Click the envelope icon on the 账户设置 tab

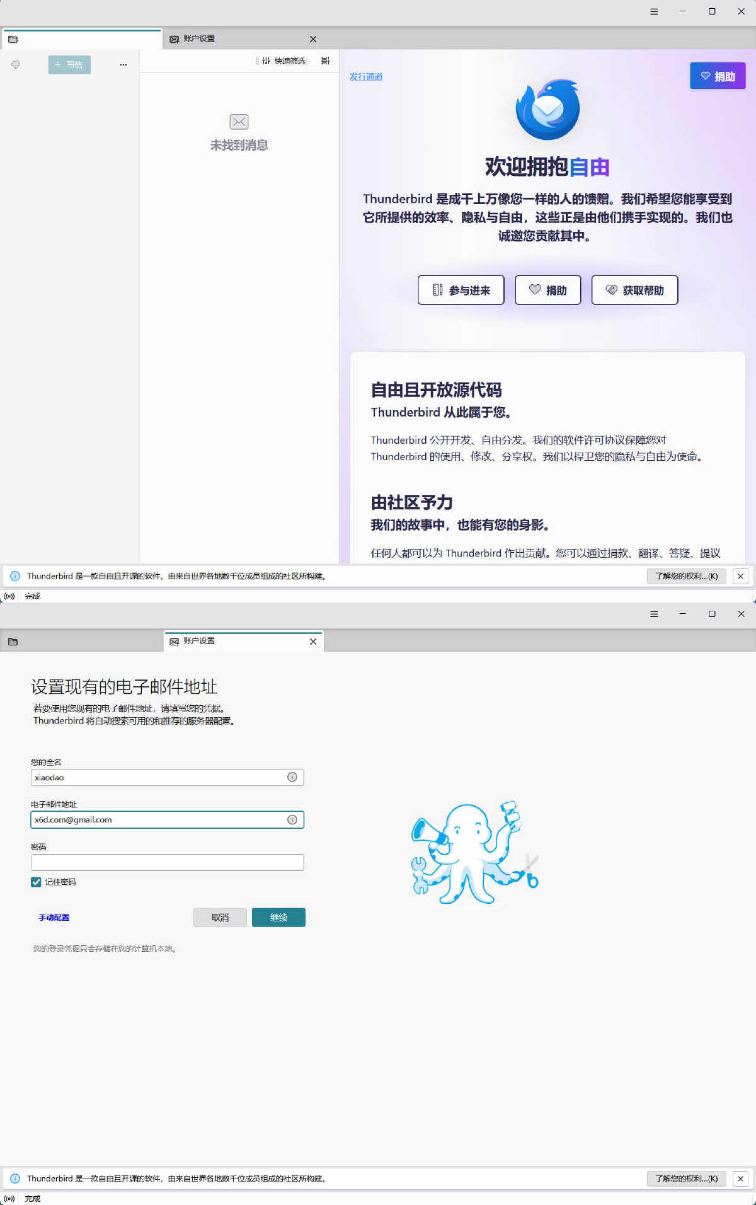[174, 39]
